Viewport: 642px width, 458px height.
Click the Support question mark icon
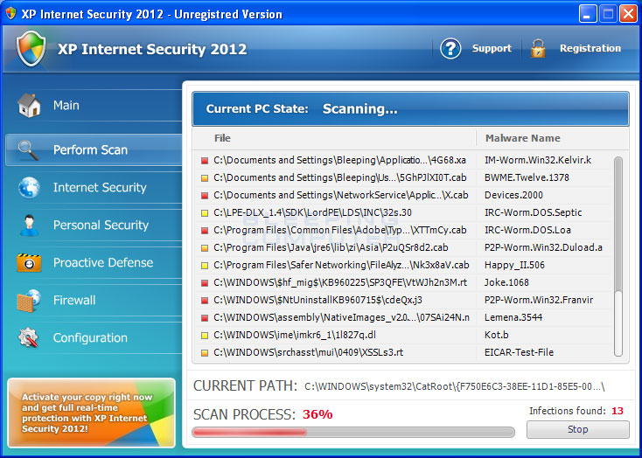coord(450,48)
